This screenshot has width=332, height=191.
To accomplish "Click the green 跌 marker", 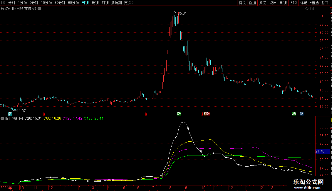I will pyautogui.click(x=179, y=114).
